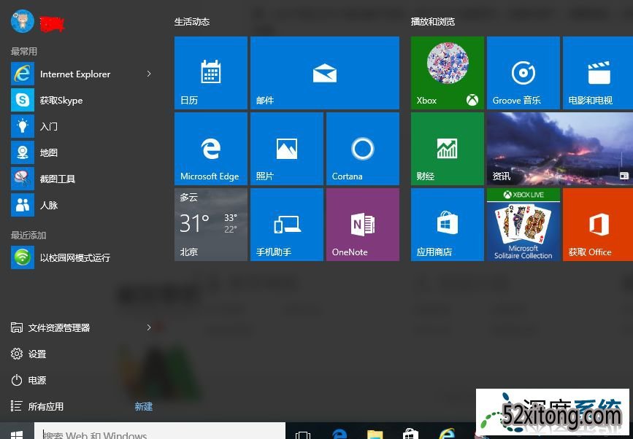Launch 获取Skype from the app list

pos(81,100)
